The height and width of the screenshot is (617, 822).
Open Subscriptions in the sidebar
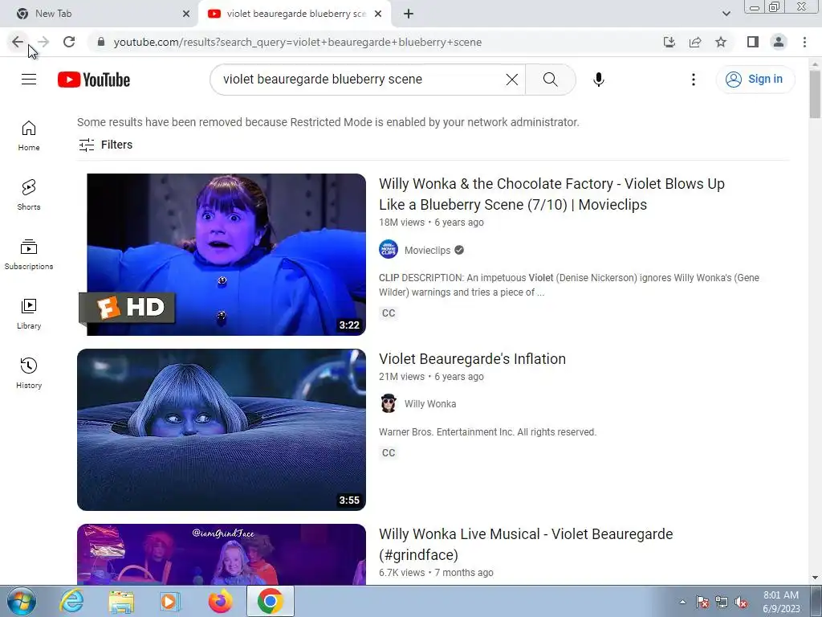(29, 255)
